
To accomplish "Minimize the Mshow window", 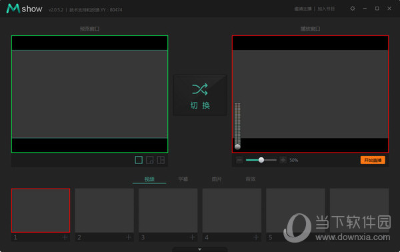I will pos(365,9).
